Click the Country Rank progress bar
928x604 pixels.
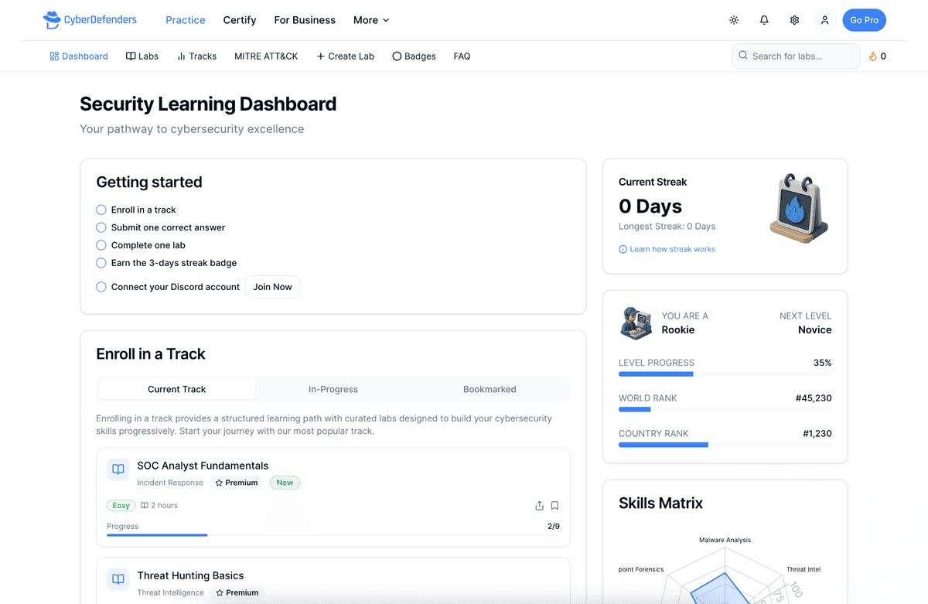point(725,445)
